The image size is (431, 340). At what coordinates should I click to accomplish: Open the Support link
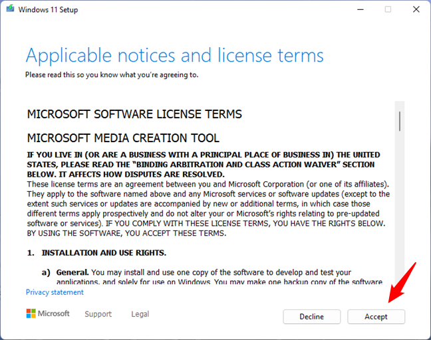pos(98,314)
